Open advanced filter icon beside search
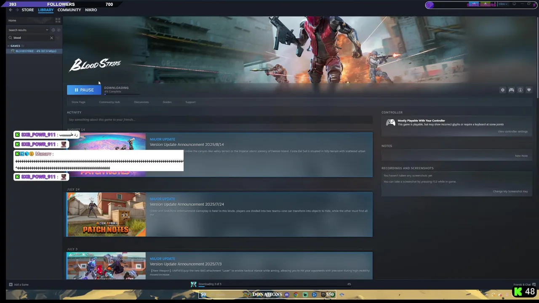This screenshot has width=539, height=303. pyautogui.click(x=58, y=38)
